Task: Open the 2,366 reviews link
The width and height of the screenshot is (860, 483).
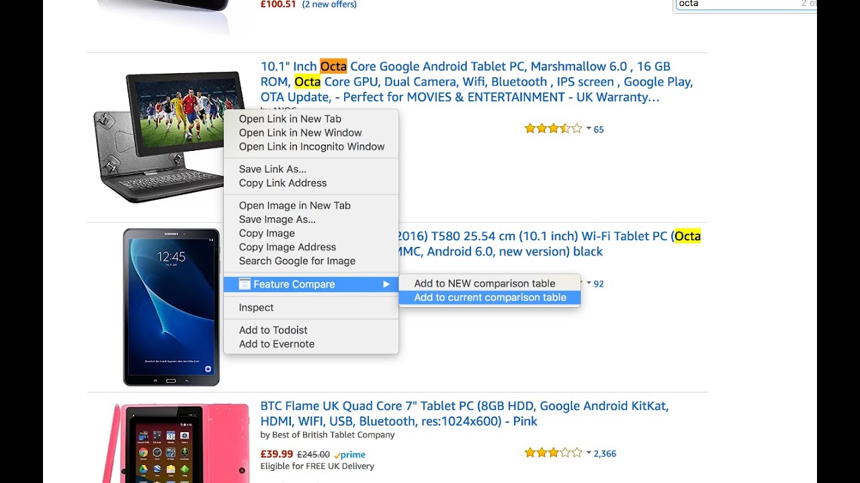Action: [605, 453]
